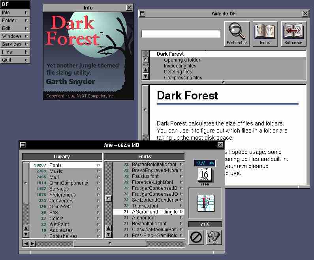
Task: Click scroll down arrow in Library column
Action: [x=26, y=234]
